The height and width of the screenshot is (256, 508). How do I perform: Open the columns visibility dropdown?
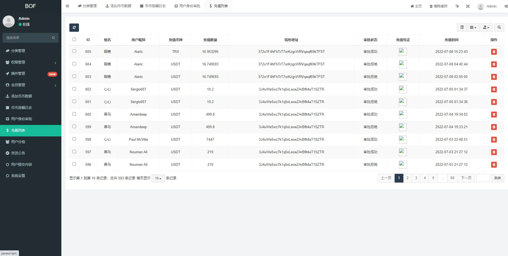473,27
